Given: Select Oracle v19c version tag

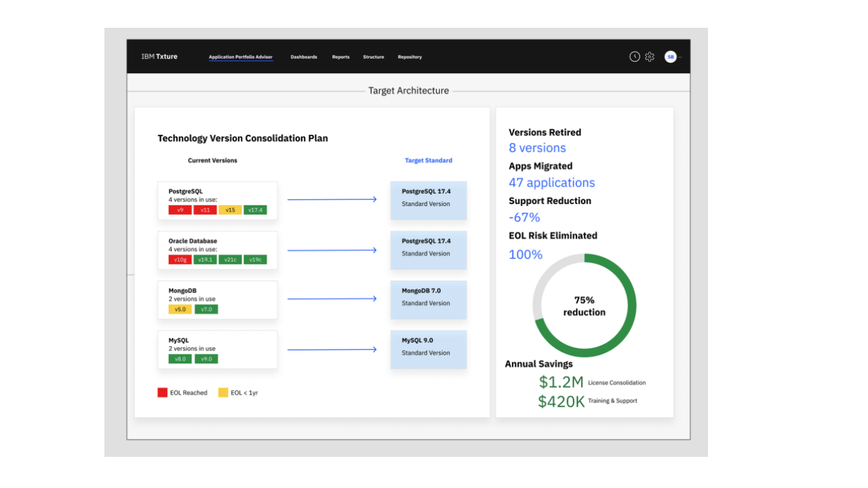Looking at the screenshot, I should point(255,260).
